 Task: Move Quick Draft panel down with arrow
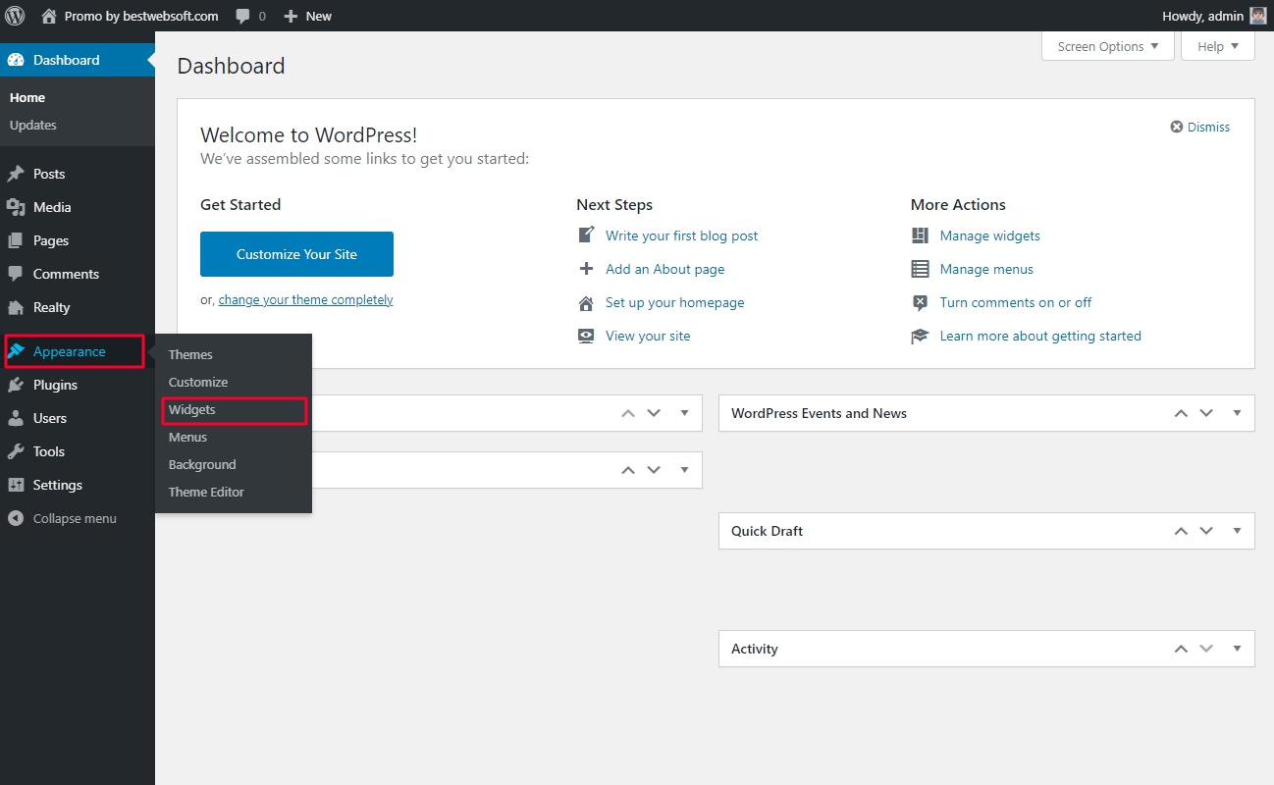(1206, 531)
